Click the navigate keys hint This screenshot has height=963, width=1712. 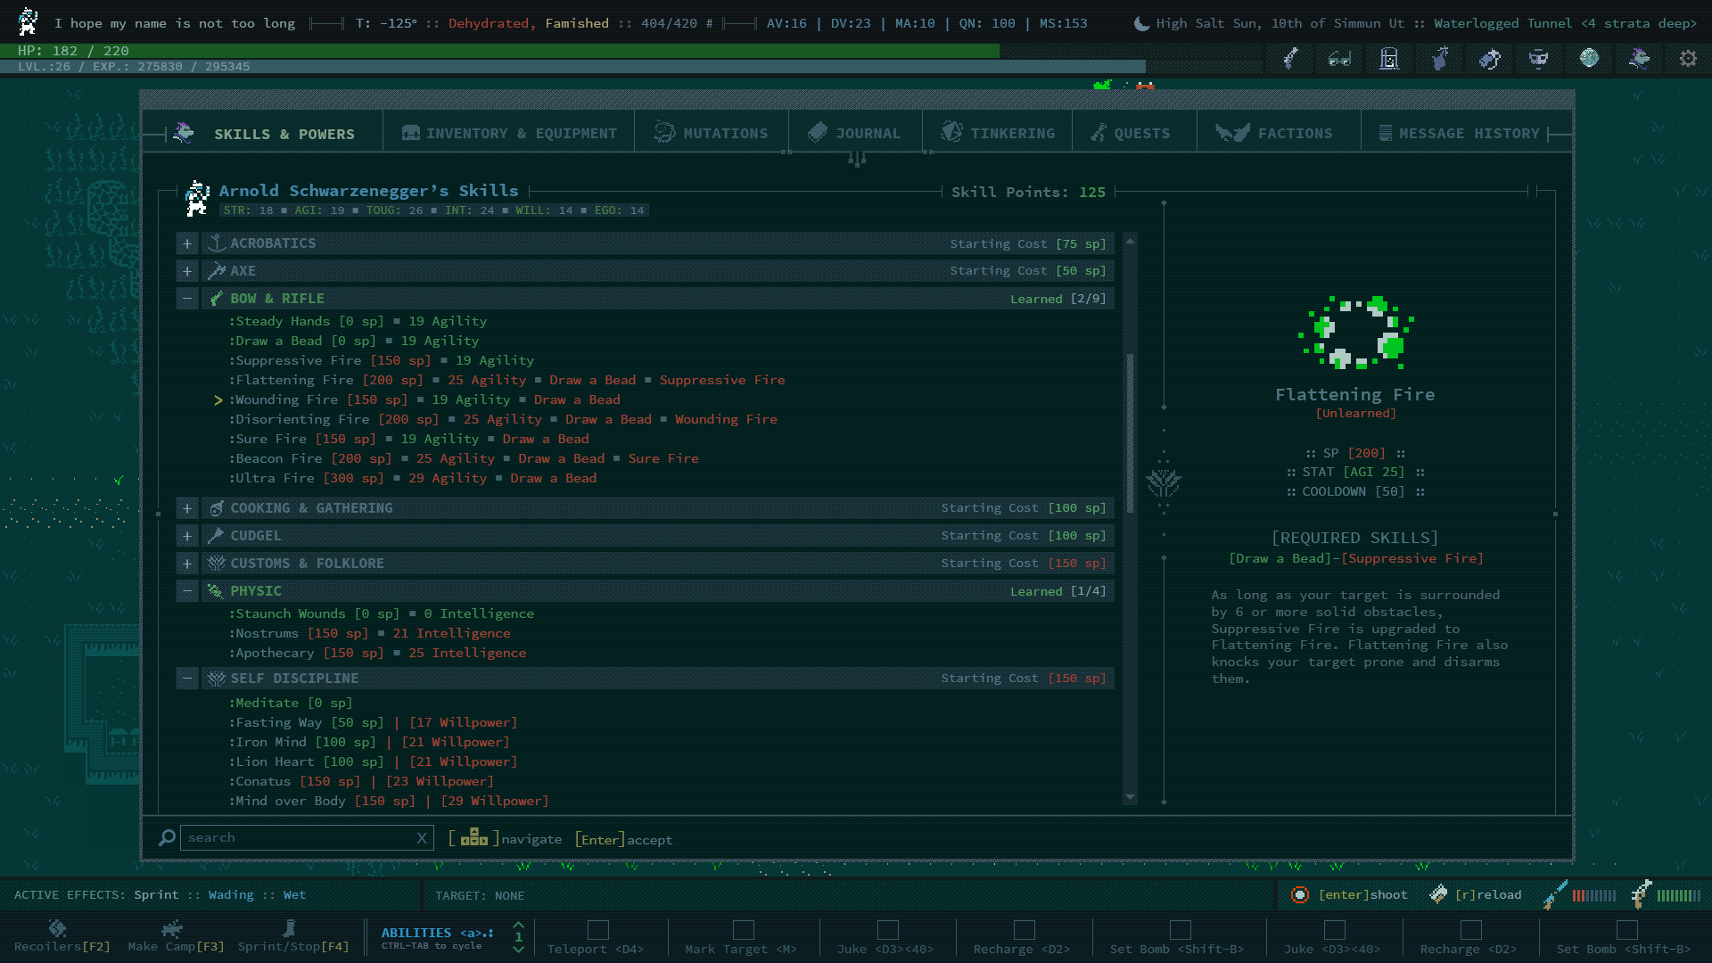505,839
